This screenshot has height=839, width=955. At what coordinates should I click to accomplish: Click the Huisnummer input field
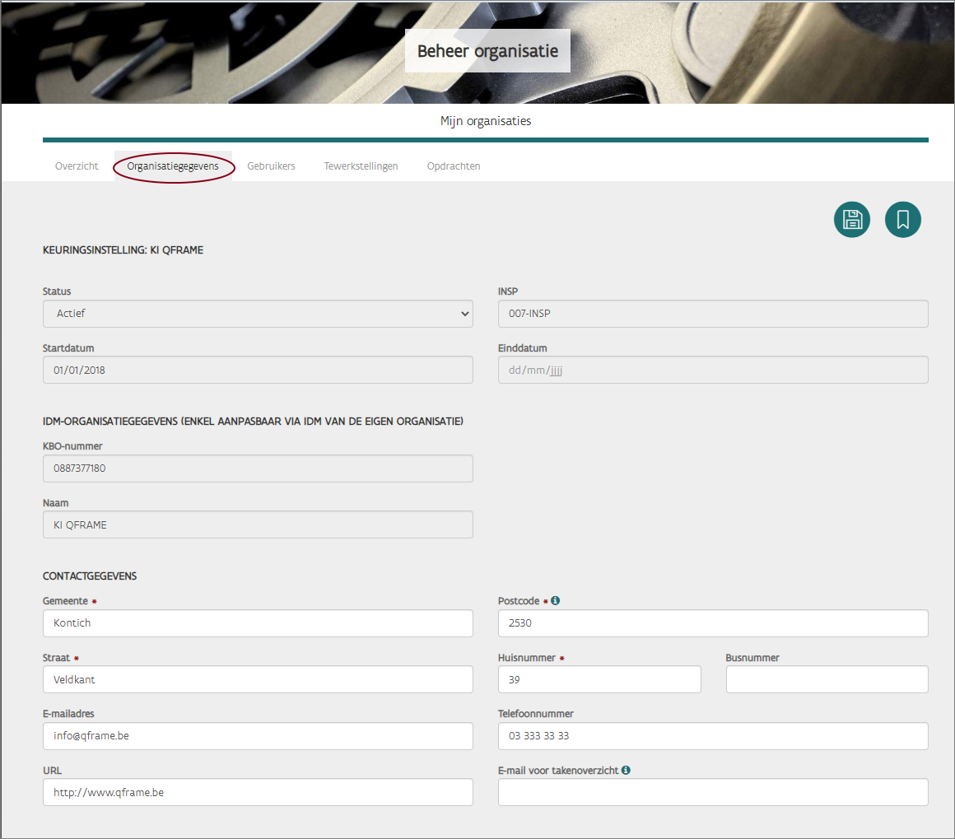(599, 680)
